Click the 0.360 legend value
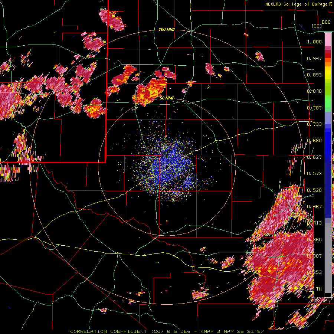The height and width of the screenshot is (334, 334). tap(314, 240)
